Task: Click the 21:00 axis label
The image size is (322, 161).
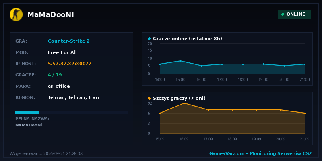Action: (305, 79)
